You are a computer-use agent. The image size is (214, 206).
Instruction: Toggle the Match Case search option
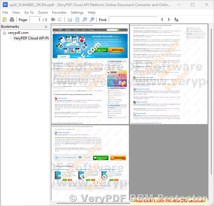pos(176,20)
